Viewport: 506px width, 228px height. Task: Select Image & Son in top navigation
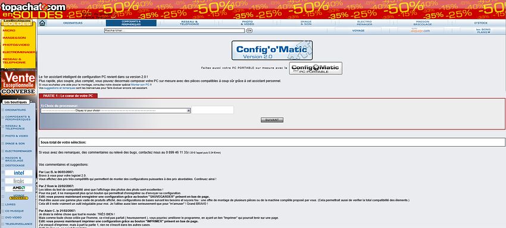[306, 23]
